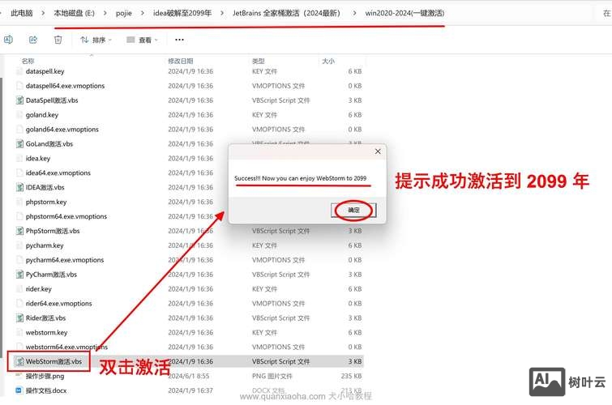Select the dataspell64.exe.vmoptions file

(65, 86)
